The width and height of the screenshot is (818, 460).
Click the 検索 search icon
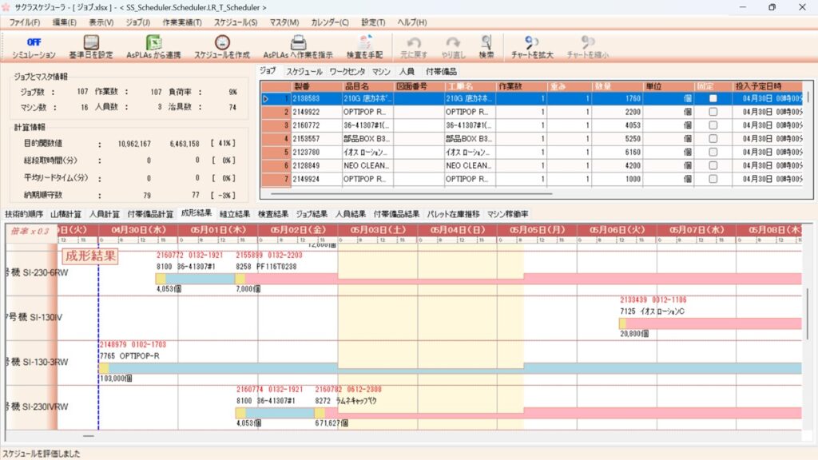point(486,42)
